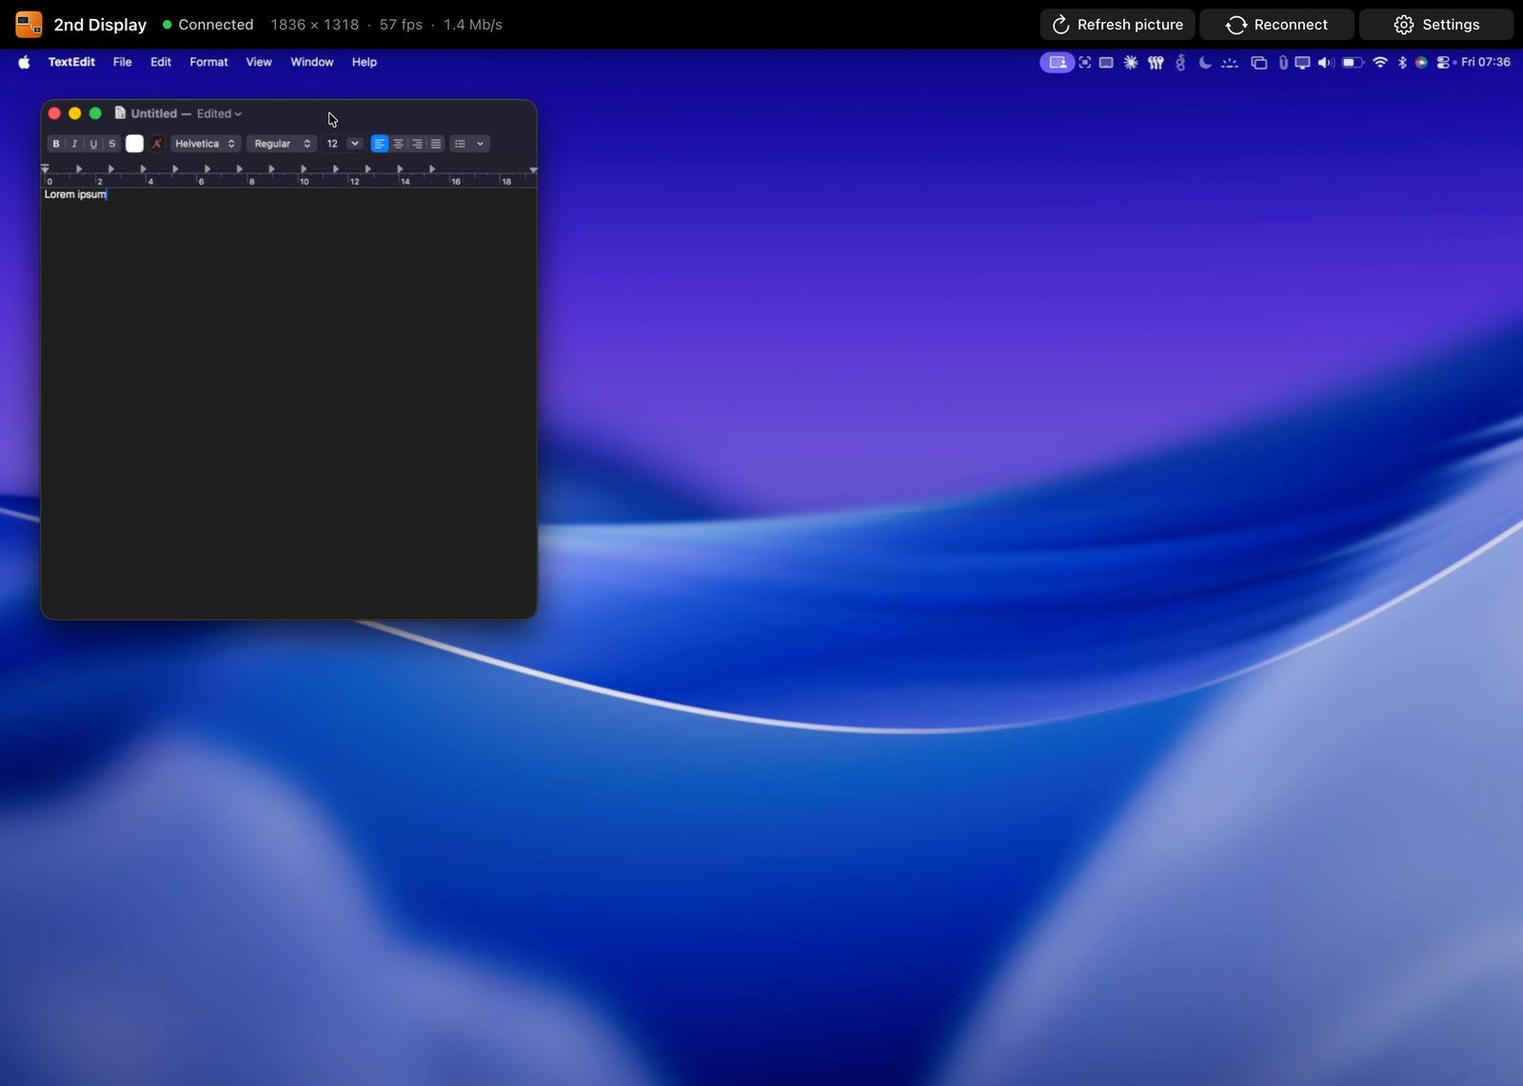Viewport: 1523px width, 1086px height.
Task: Open the text background color well
Action: [x=157, y=144]
